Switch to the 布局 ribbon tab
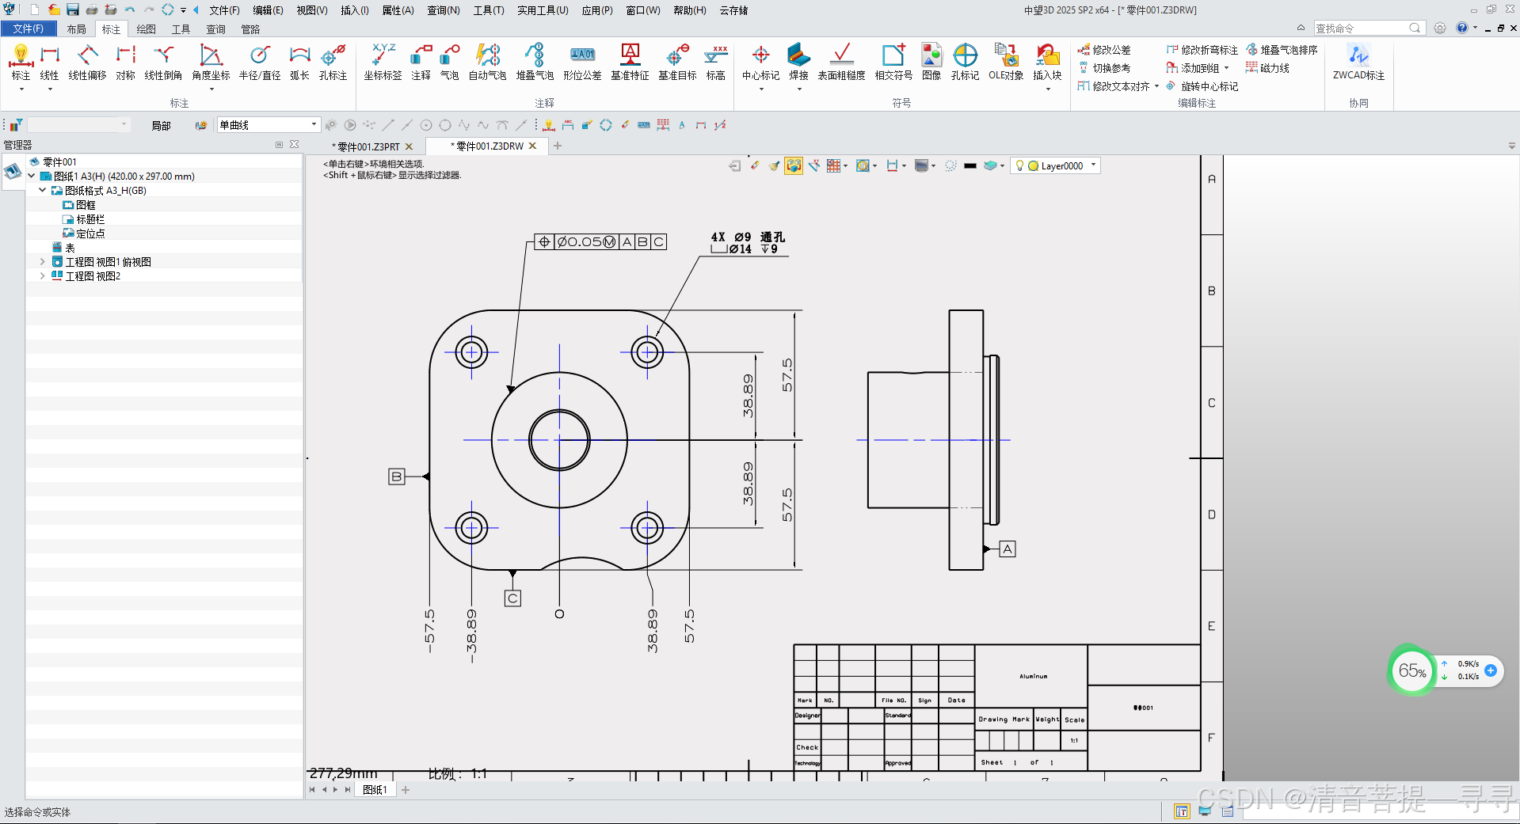Viewport: 1520px width, 824px height. coord(76,29)
